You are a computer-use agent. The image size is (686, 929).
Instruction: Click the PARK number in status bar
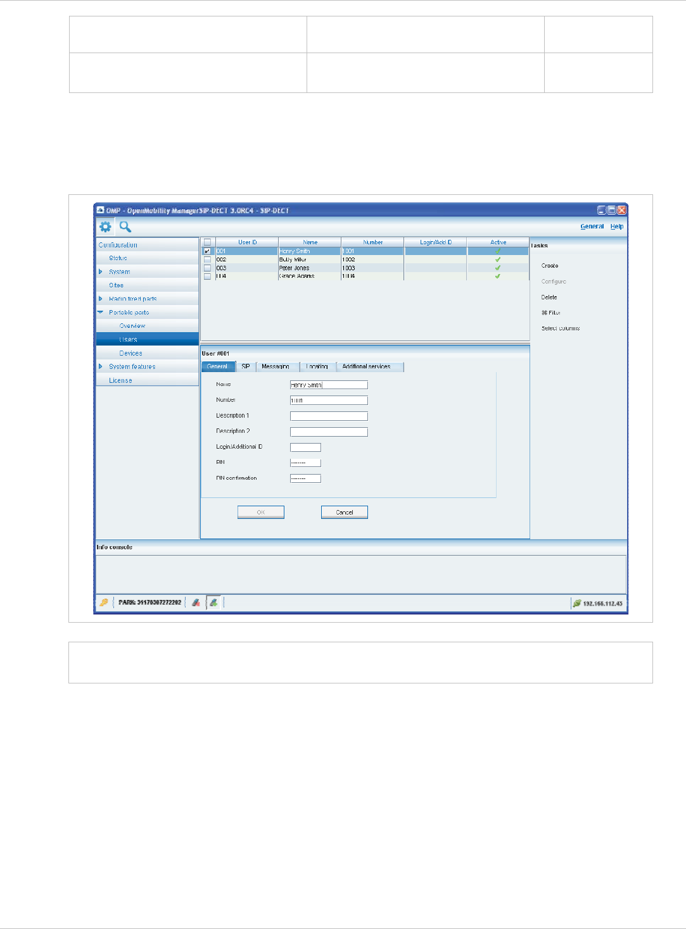point(149,603)
